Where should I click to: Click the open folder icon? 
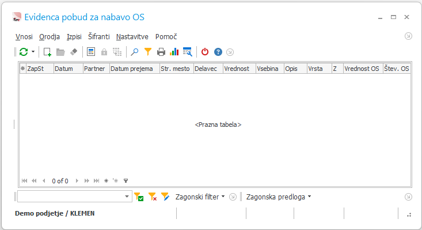[x=60, y=52]
